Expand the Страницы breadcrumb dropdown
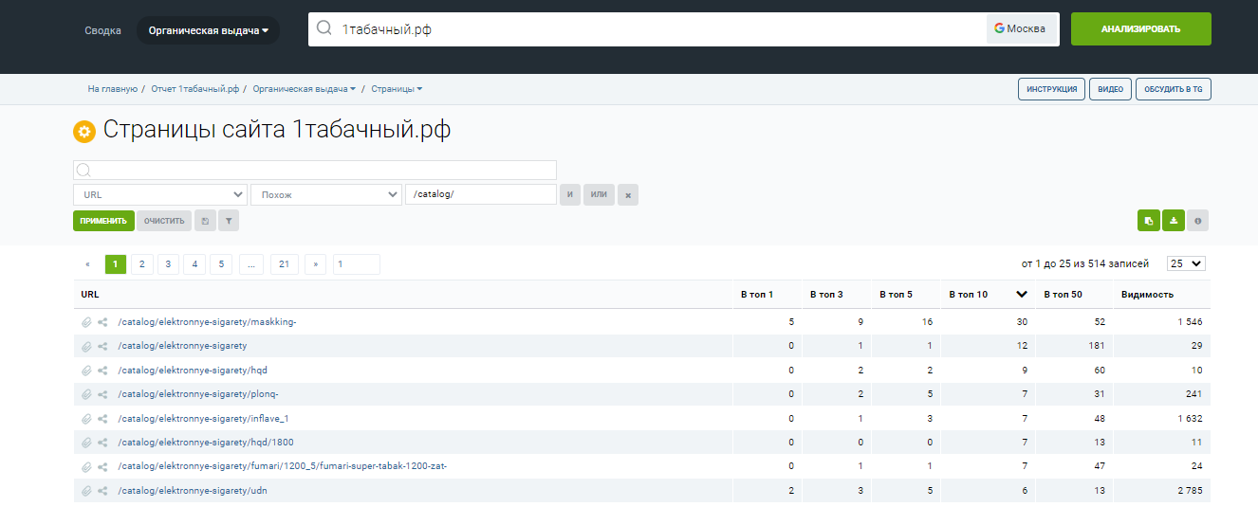Viewport: 1258px width, 507px height. [x=397, y=89]
